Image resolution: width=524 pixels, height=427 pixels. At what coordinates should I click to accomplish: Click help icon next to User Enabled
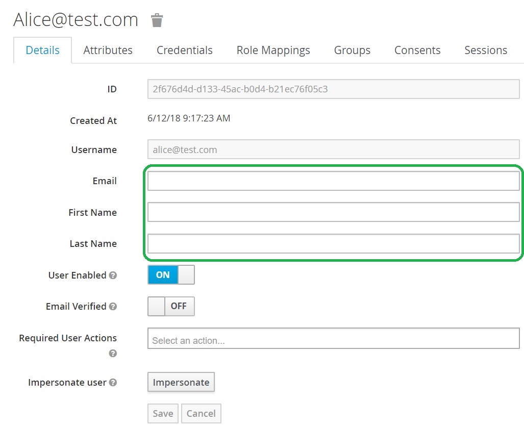113,275
